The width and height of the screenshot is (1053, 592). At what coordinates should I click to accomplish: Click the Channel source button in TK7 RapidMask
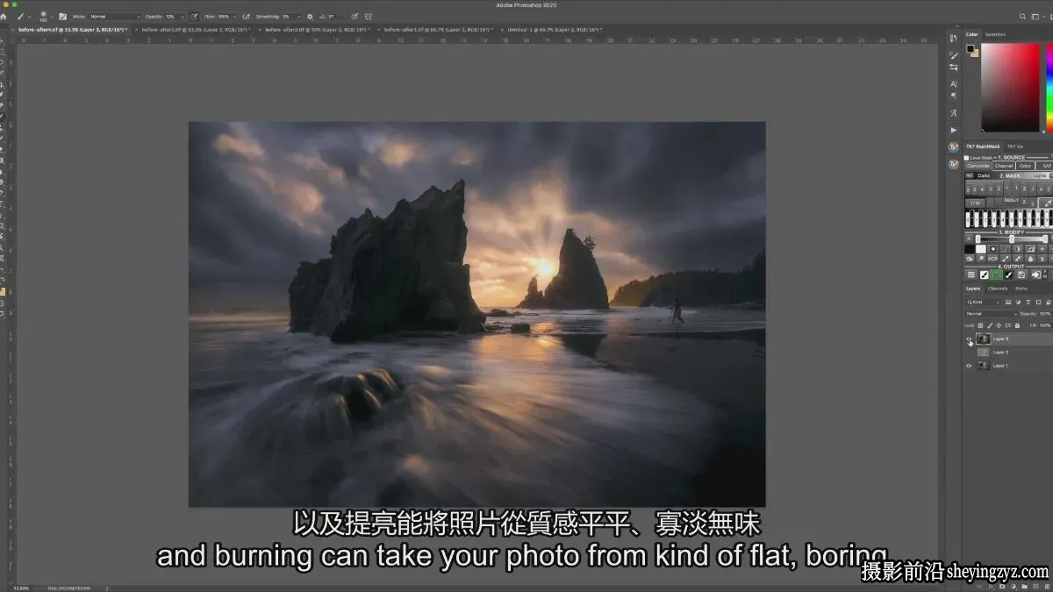pyautogui.click(x=1004, y=166)
